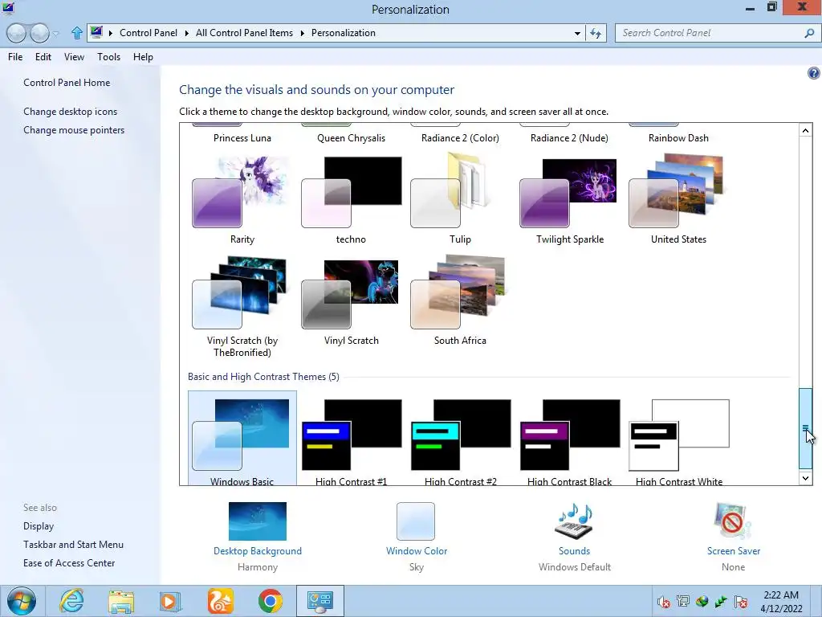Open Desktop Background settings icon
822x617 pixels.
pyautogui.click(x=258, y=521)
